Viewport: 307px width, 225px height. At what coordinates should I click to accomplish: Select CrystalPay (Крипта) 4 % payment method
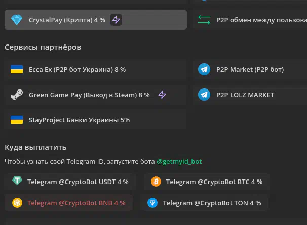(96, 20)
